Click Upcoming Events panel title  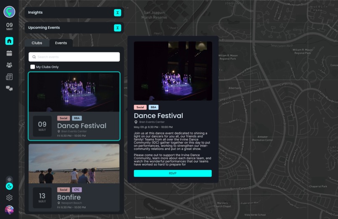44,28
